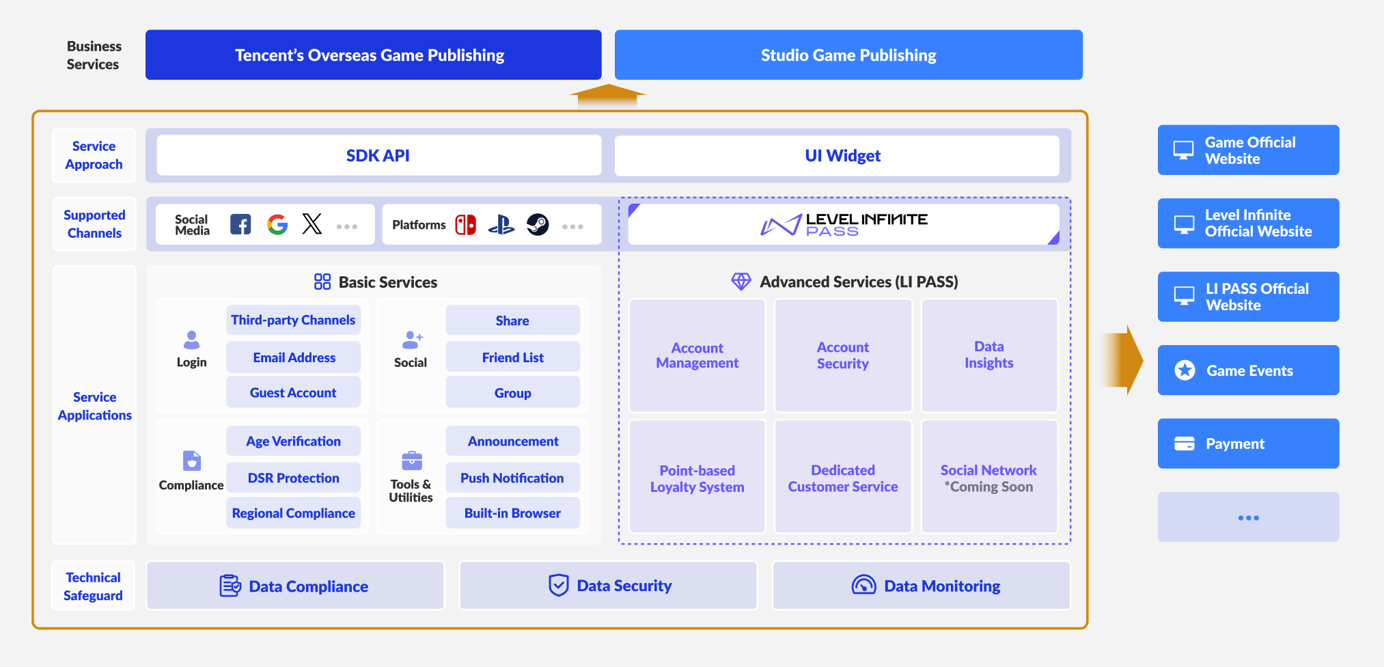1384x667 pixels.
Task: Click the Social add-person icon
Action: click(x=413, y=340)
